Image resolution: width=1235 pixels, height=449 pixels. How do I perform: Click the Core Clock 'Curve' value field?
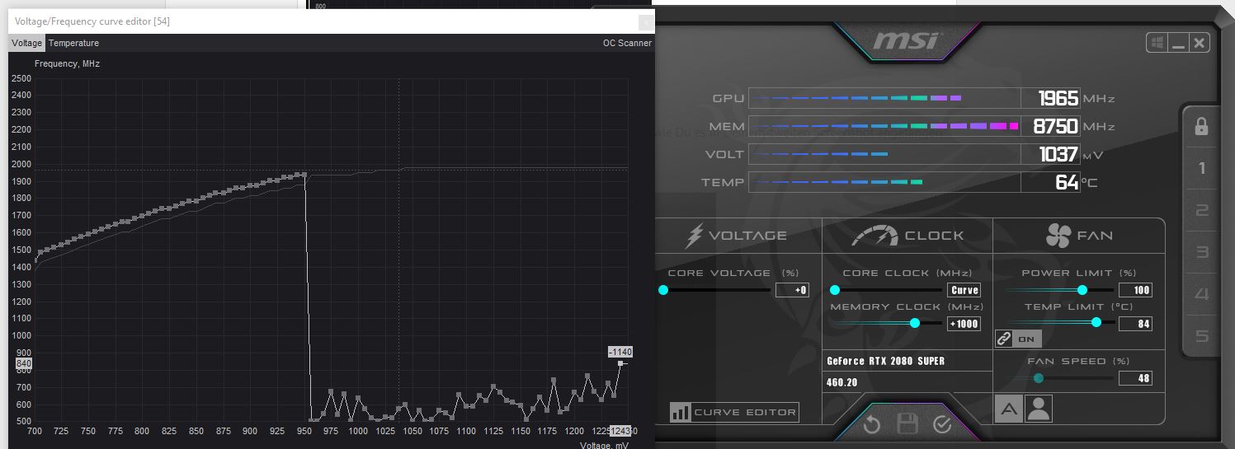click(964, 290)
